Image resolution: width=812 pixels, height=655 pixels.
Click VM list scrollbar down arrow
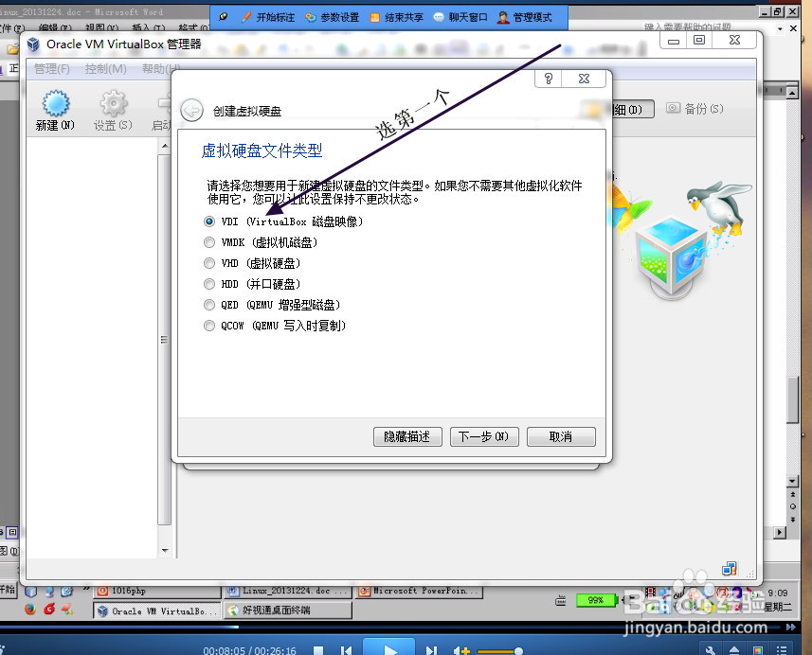coord(165,551)
